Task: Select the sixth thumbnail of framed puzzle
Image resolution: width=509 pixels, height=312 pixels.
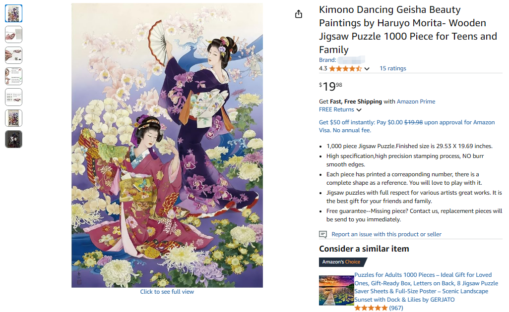Action: [x=14, y=118]
